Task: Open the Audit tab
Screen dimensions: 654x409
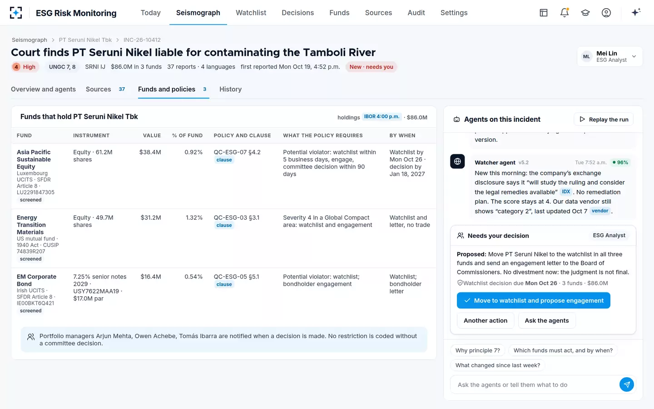Action: pyautogui.click(x=416, y=13)
